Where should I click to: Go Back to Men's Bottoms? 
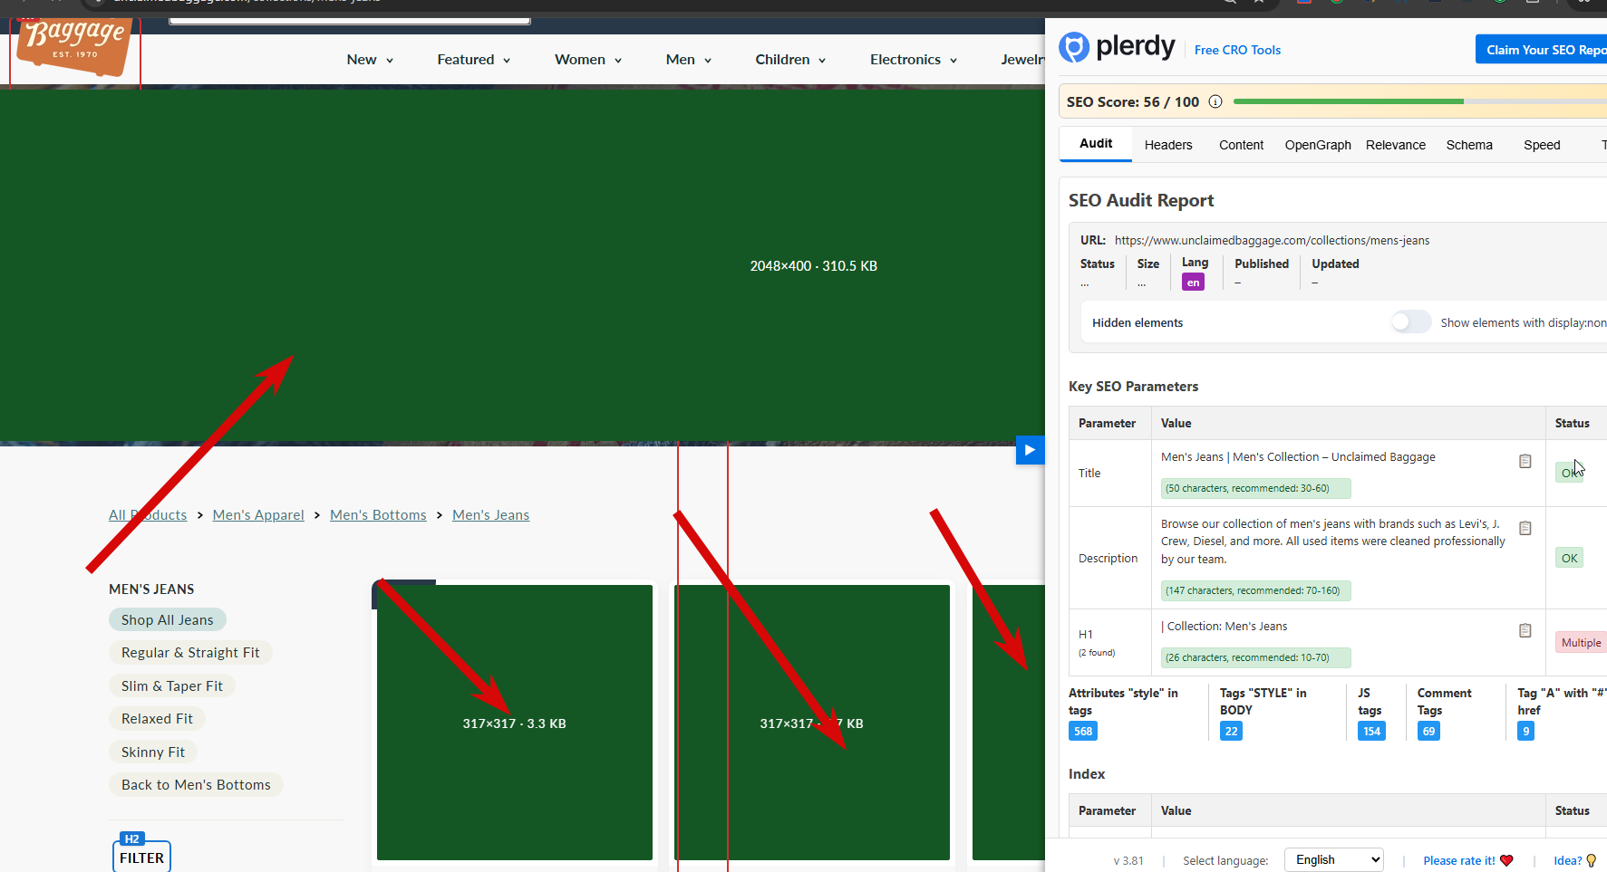(x=196, y=785)
